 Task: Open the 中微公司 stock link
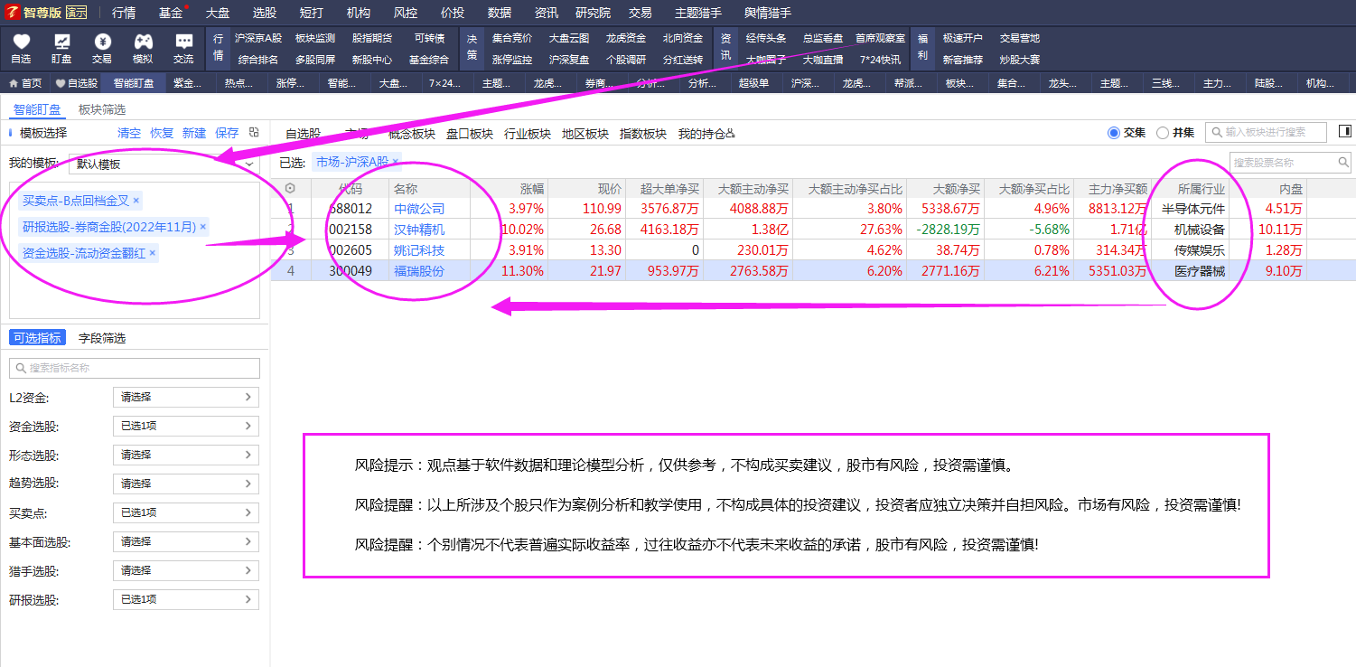point(419,209)
